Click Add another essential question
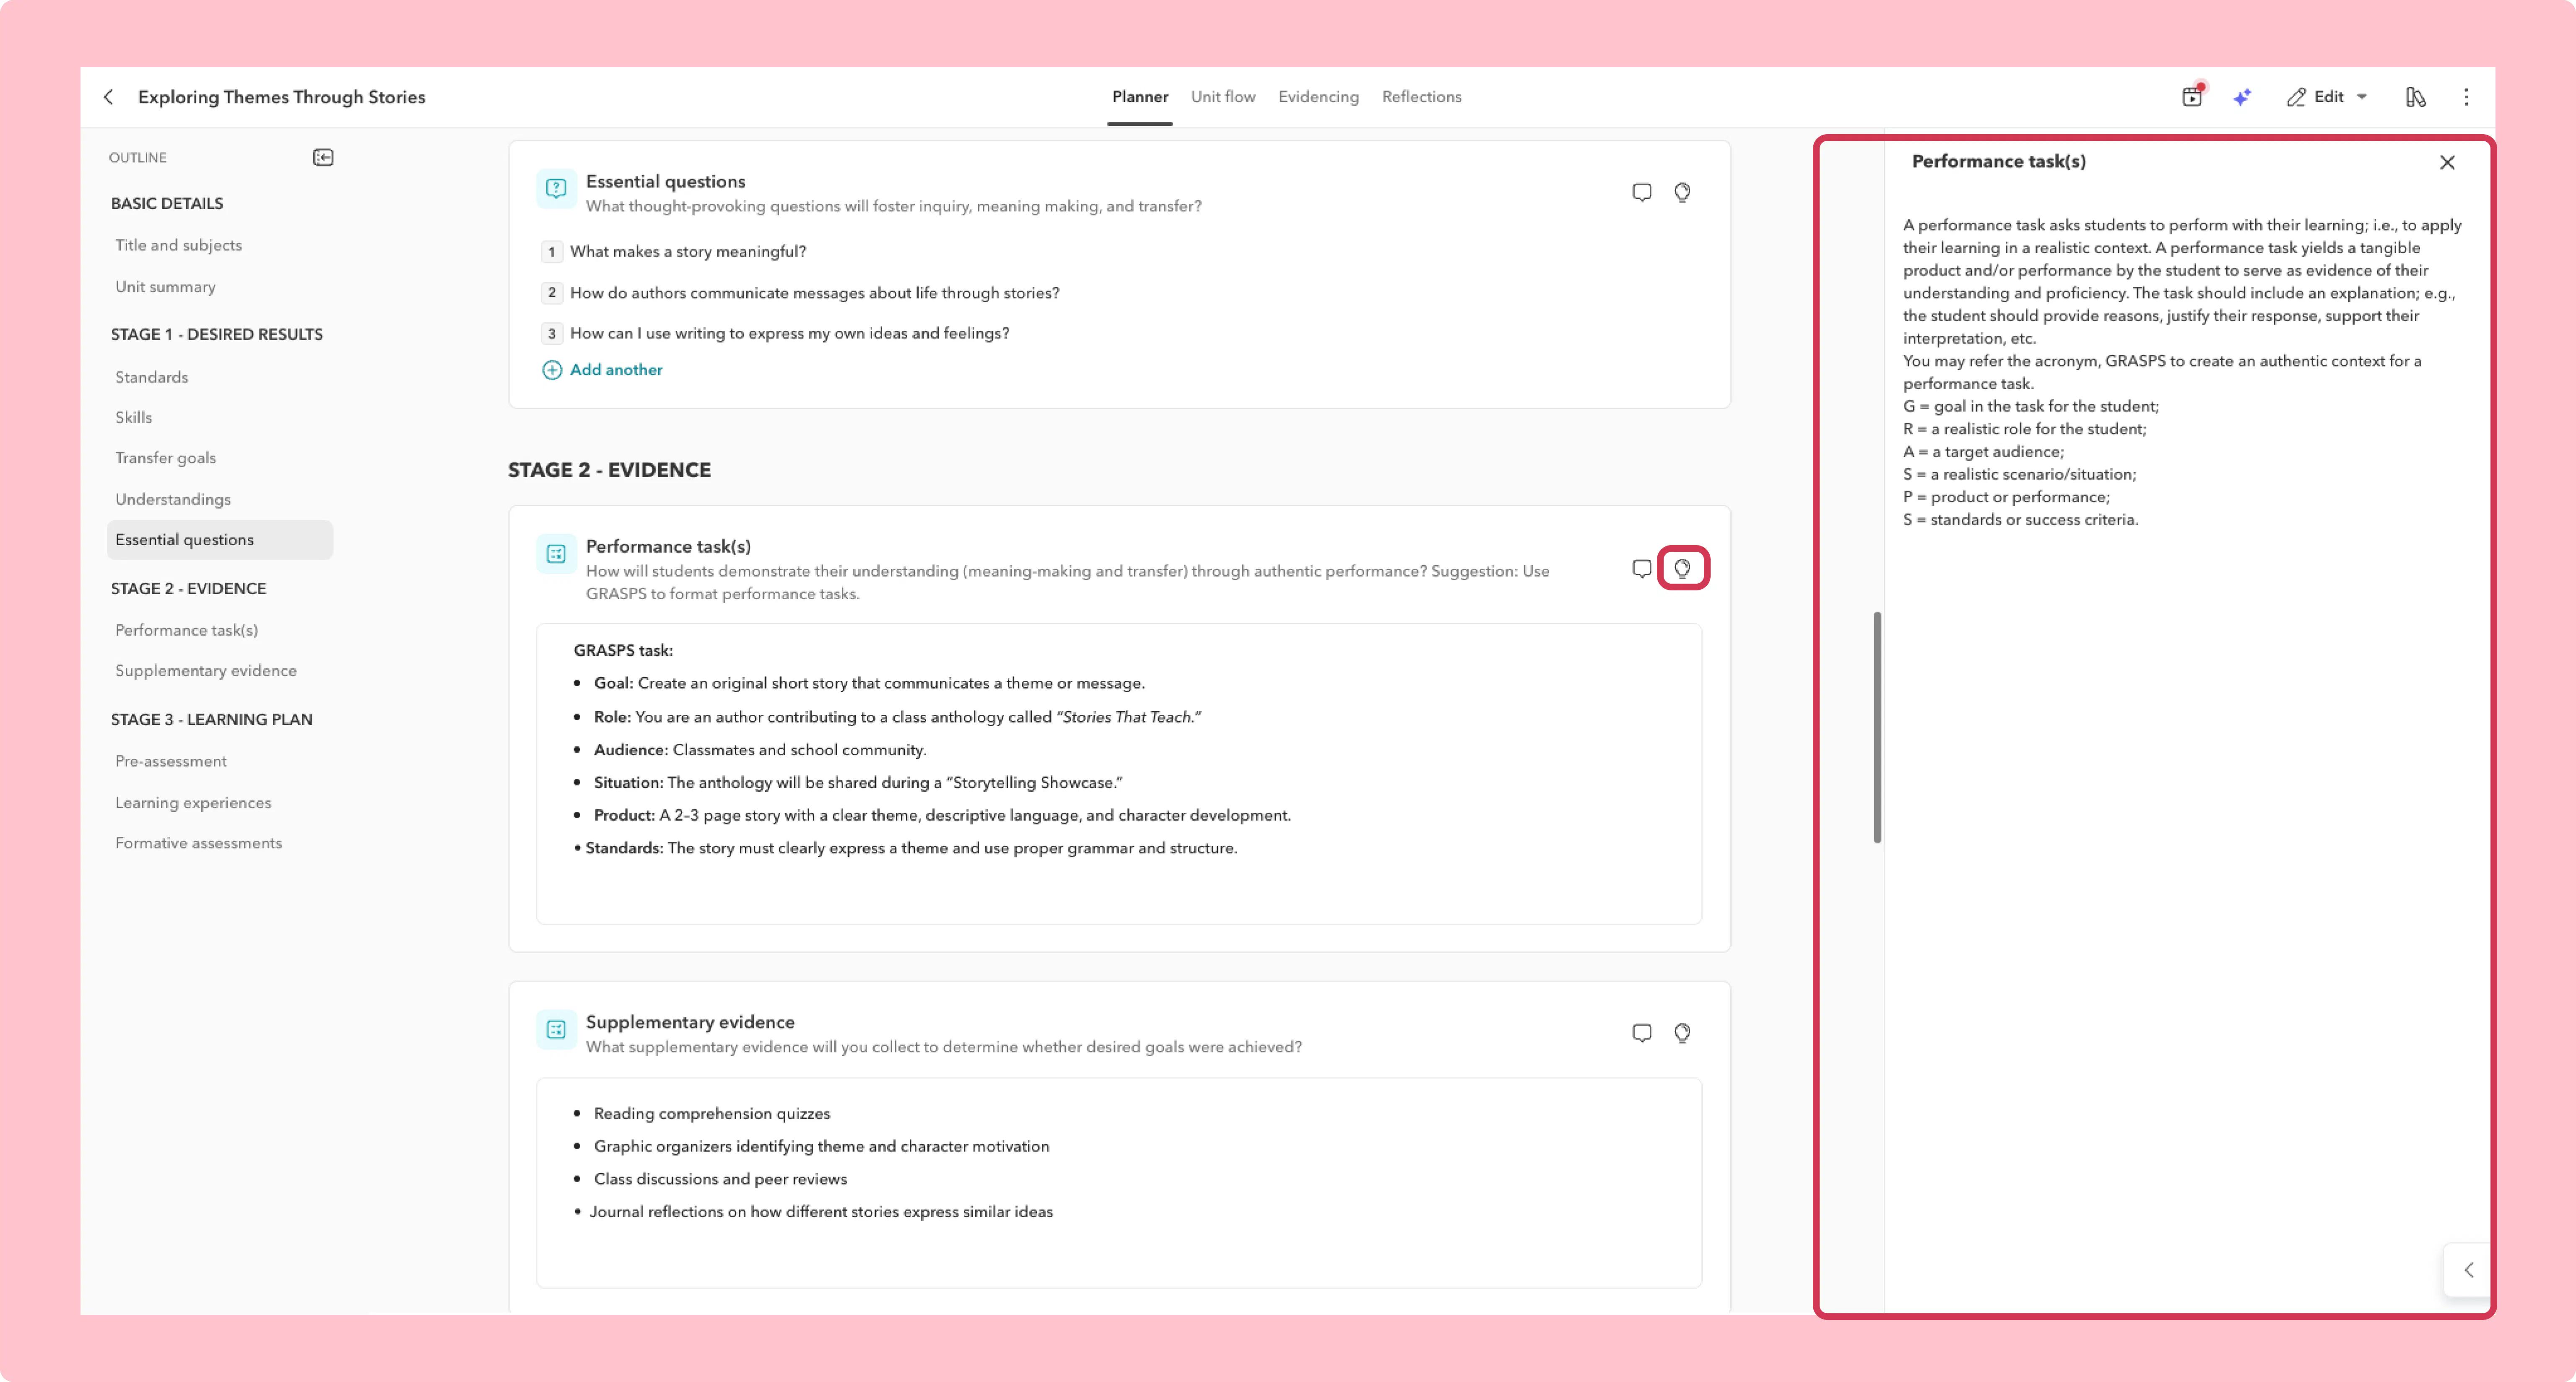 [x=603, y=370]
